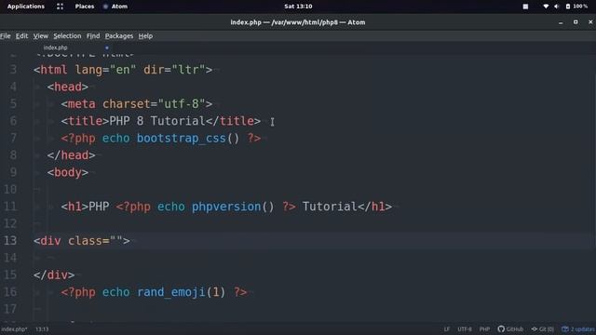Click the closing /head tag

[x=71, y=155]
